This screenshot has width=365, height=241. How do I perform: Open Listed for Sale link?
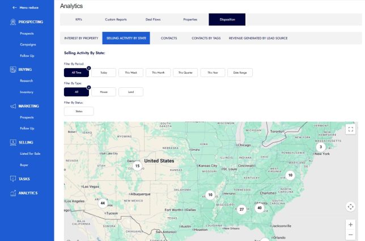point(29,154)
